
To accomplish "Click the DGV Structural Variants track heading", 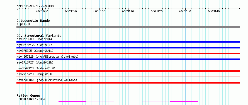I will [x=39, y=36].
